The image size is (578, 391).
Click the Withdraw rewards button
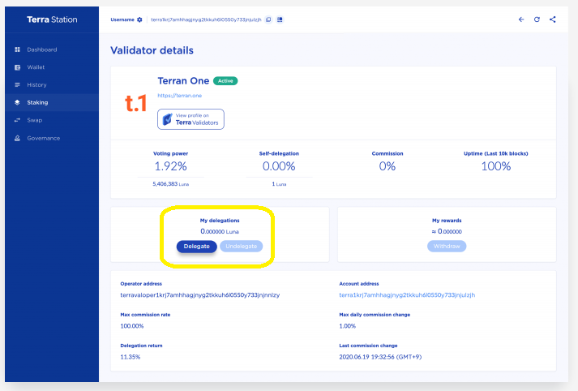(447, 247)
